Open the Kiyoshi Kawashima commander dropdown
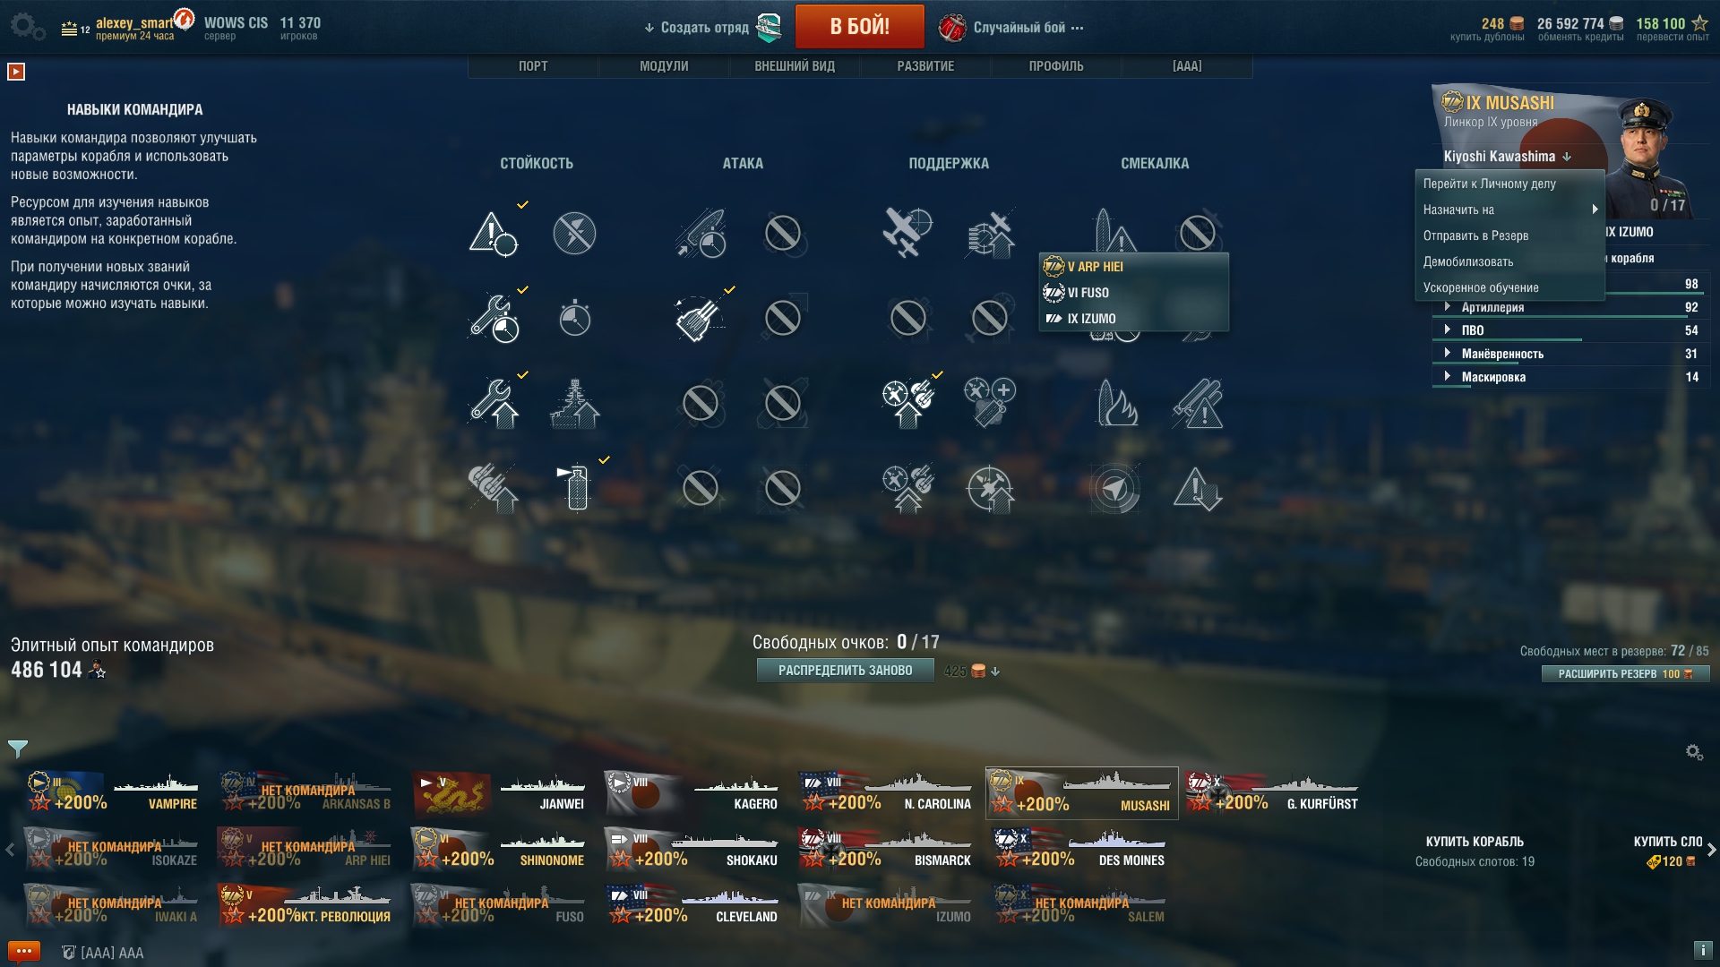This screenshot has width=1720, height=967. [1508, 157]
